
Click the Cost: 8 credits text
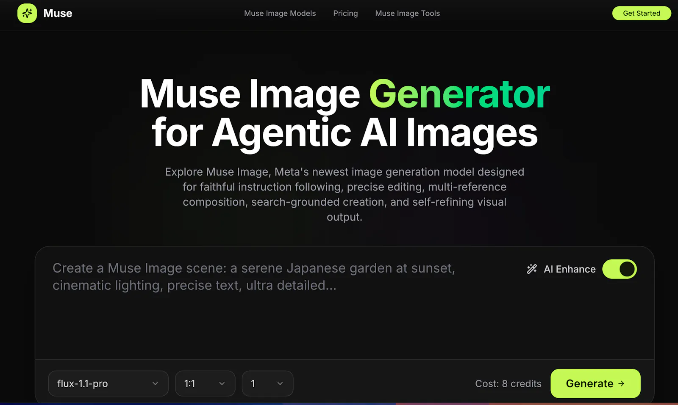pyautogui.click(x=508, y=383)
